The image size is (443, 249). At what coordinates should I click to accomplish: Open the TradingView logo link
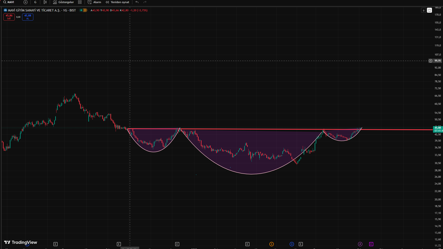coord(21,242)
